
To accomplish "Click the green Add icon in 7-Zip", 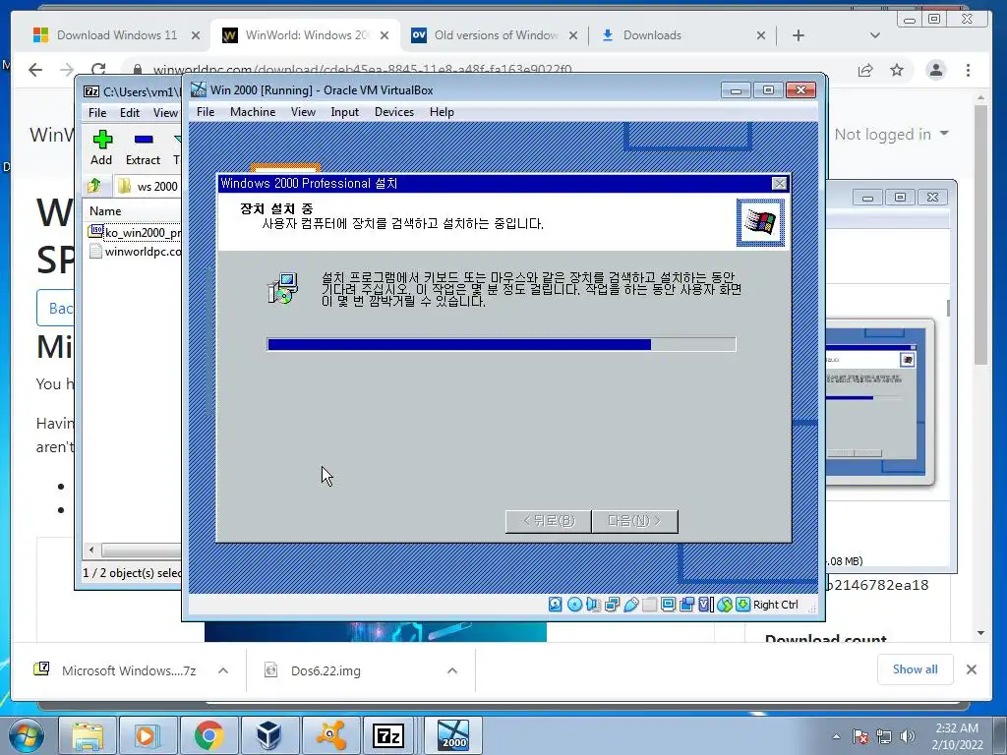I will (x=102, y=140).
